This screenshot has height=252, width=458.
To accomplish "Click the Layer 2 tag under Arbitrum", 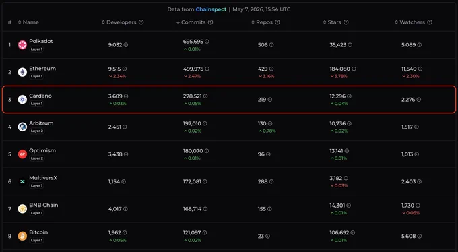I will (x=37, y=131).
